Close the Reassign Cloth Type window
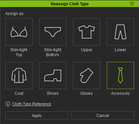This screenshot has height=124, width=139. coord(132,4)
